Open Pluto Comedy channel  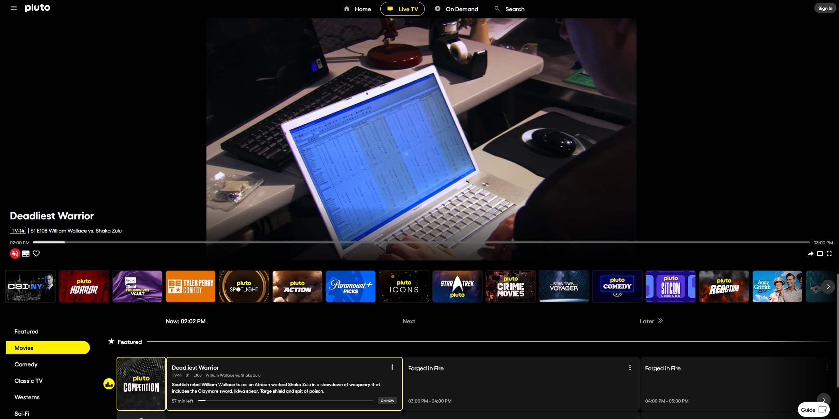(617, 286)
